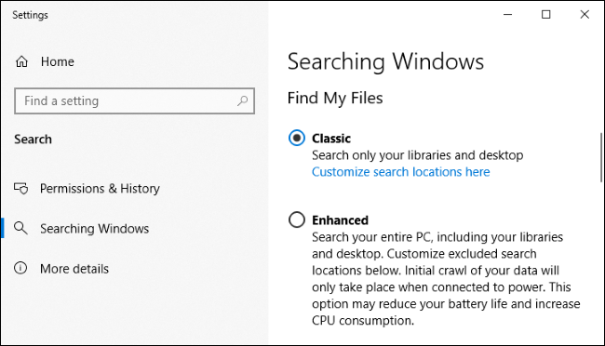Click the Settings window title text

pos(30,15)
